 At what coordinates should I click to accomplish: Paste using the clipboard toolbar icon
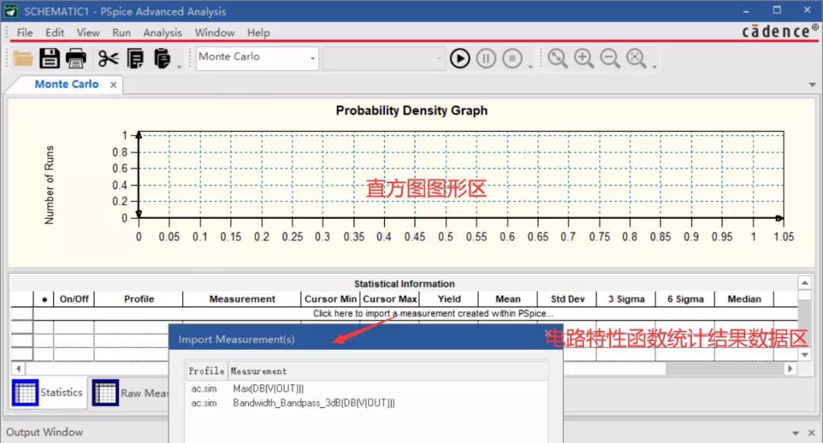pyautogui.click(x=162, y=58)
